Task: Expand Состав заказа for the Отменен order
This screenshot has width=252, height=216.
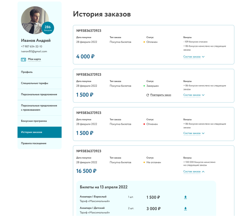Action: coord(194,133)
